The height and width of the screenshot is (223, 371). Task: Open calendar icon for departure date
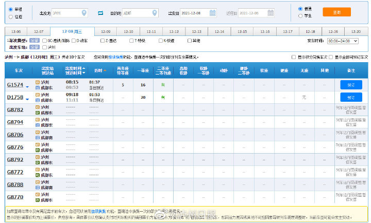pyautogui.click(x=212, y=13)
